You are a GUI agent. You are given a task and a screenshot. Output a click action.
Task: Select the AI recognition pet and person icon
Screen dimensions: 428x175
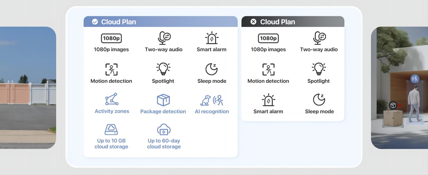click(x=212, y=100)
